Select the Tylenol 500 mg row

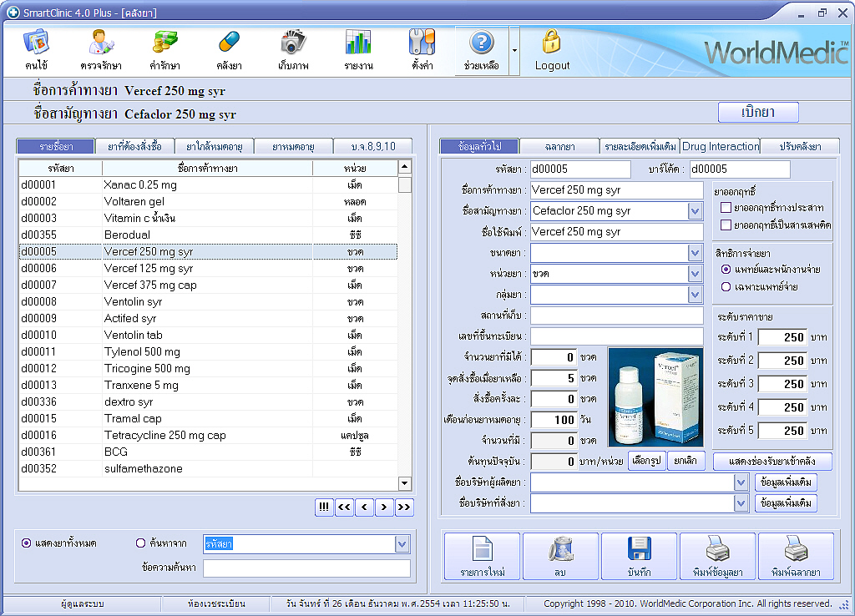pos(208,351)
